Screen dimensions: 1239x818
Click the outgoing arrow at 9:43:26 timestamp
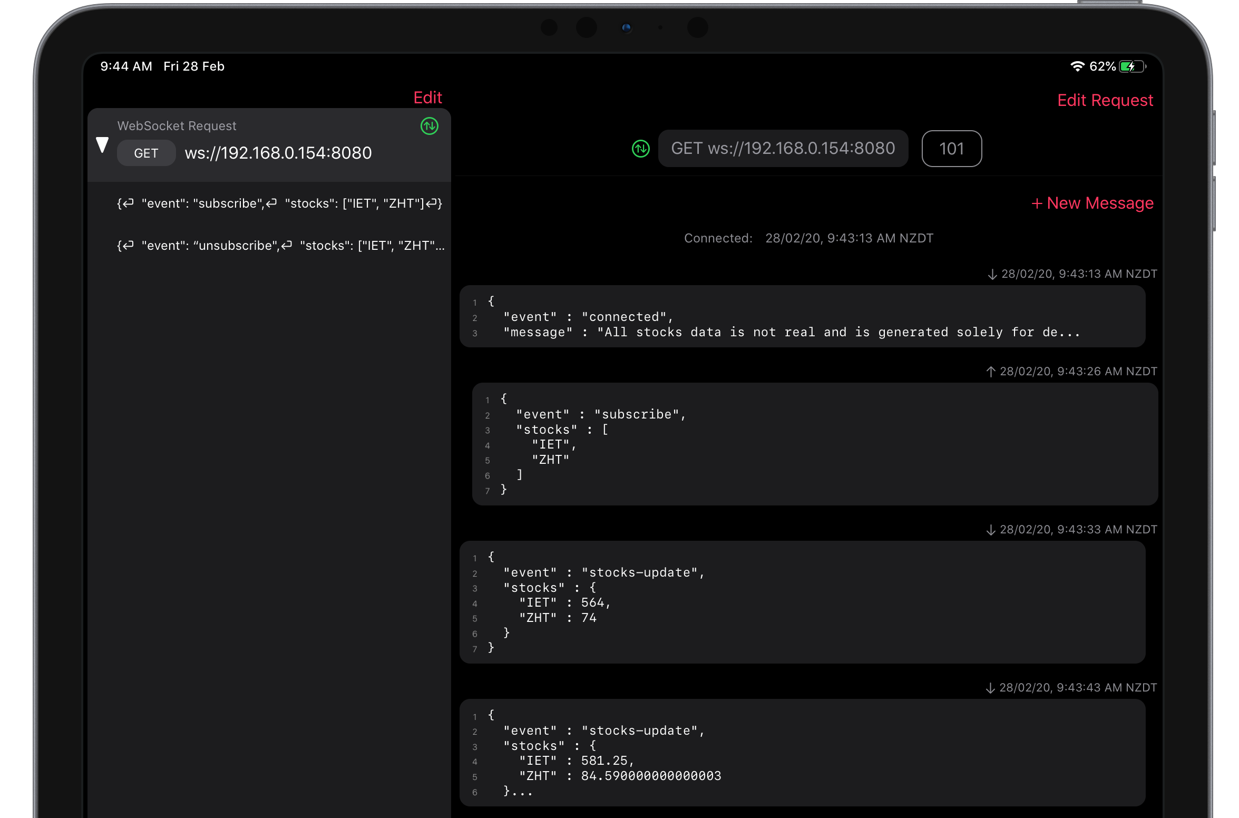click(x=990, y=372)
